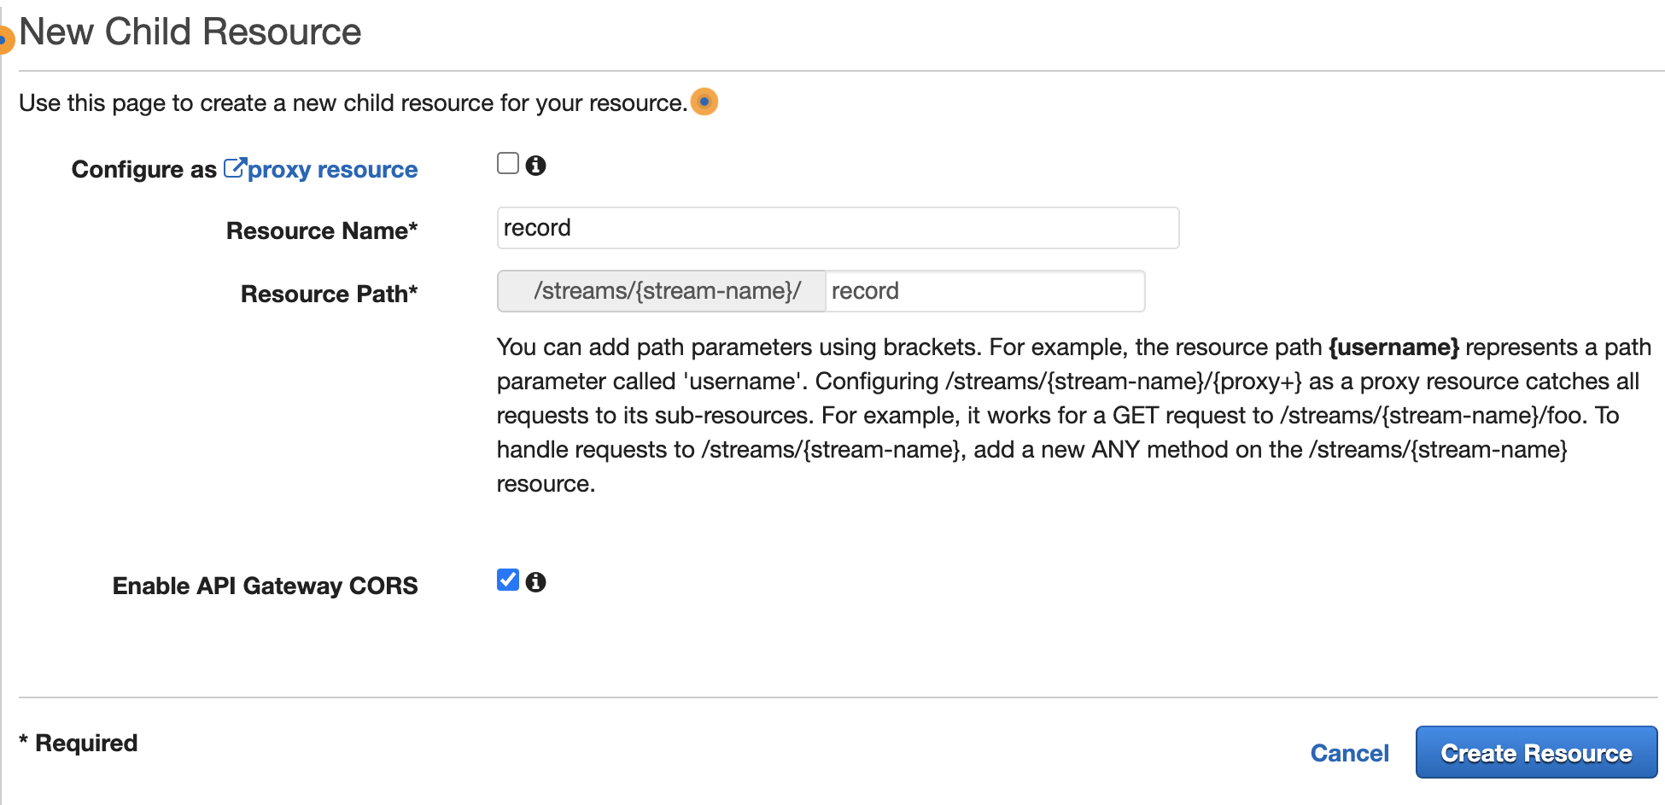This screenshot has width=1665, height=805.
Task: Click the Configure as label text
Action: tap(143, 169)
